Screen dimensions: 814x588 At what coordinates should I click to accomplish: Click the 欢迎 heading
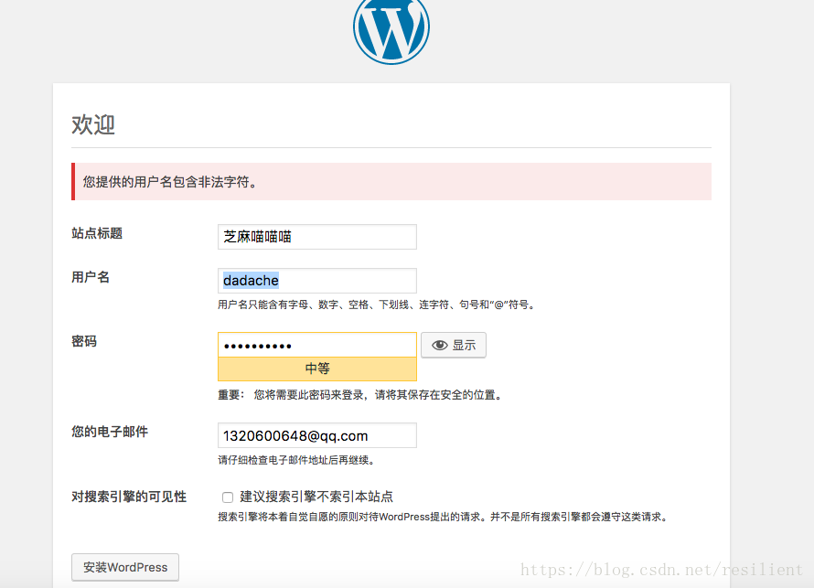(93, 124)
